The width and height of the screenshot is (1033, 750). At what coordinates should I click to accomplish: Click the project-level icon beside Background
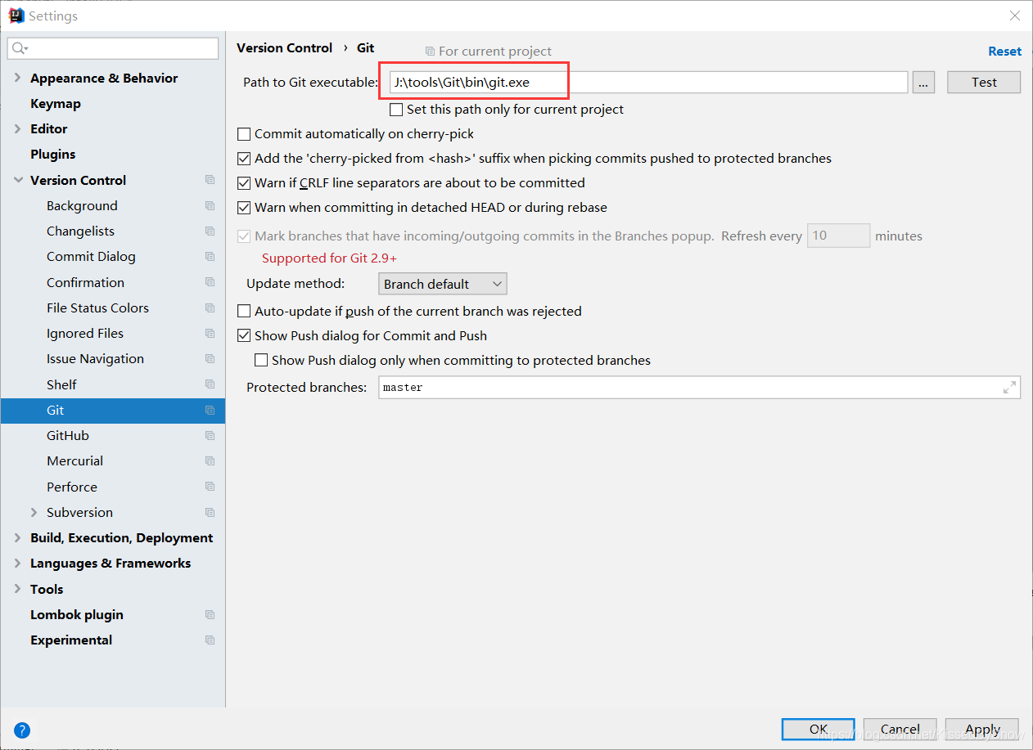point(210,205)
